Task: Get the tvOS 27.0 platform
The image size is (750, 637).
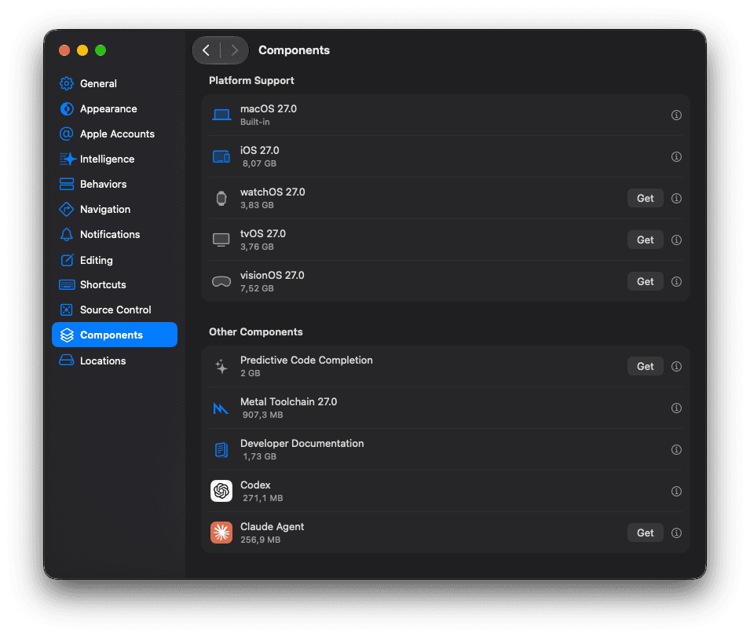Action: pyautogui.click(x=646, y=240)
